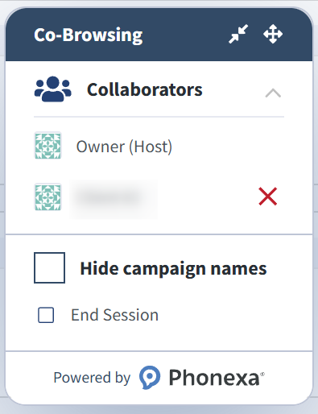Click the Collaborators group people icon

pyautogui.click(x=53, y=89)
